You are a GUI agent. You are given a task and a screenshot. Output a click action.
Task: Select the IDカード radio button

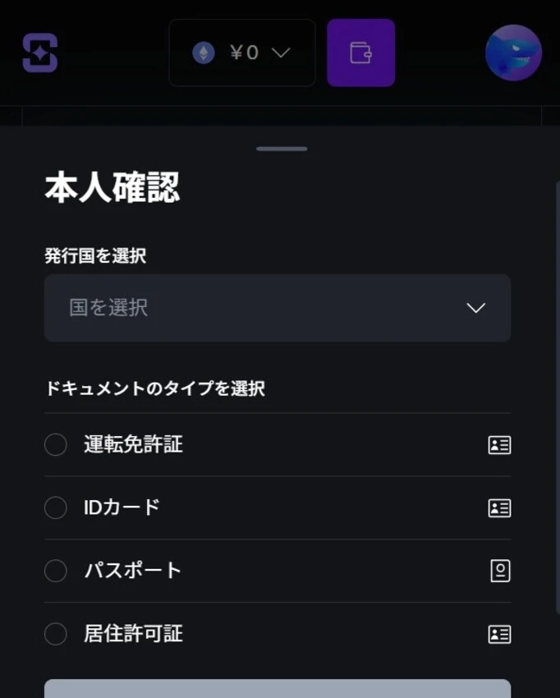56,508
